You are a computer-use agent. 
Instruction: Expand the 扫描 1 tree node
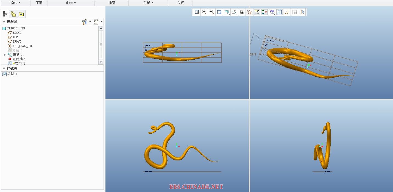coord(5,55)
